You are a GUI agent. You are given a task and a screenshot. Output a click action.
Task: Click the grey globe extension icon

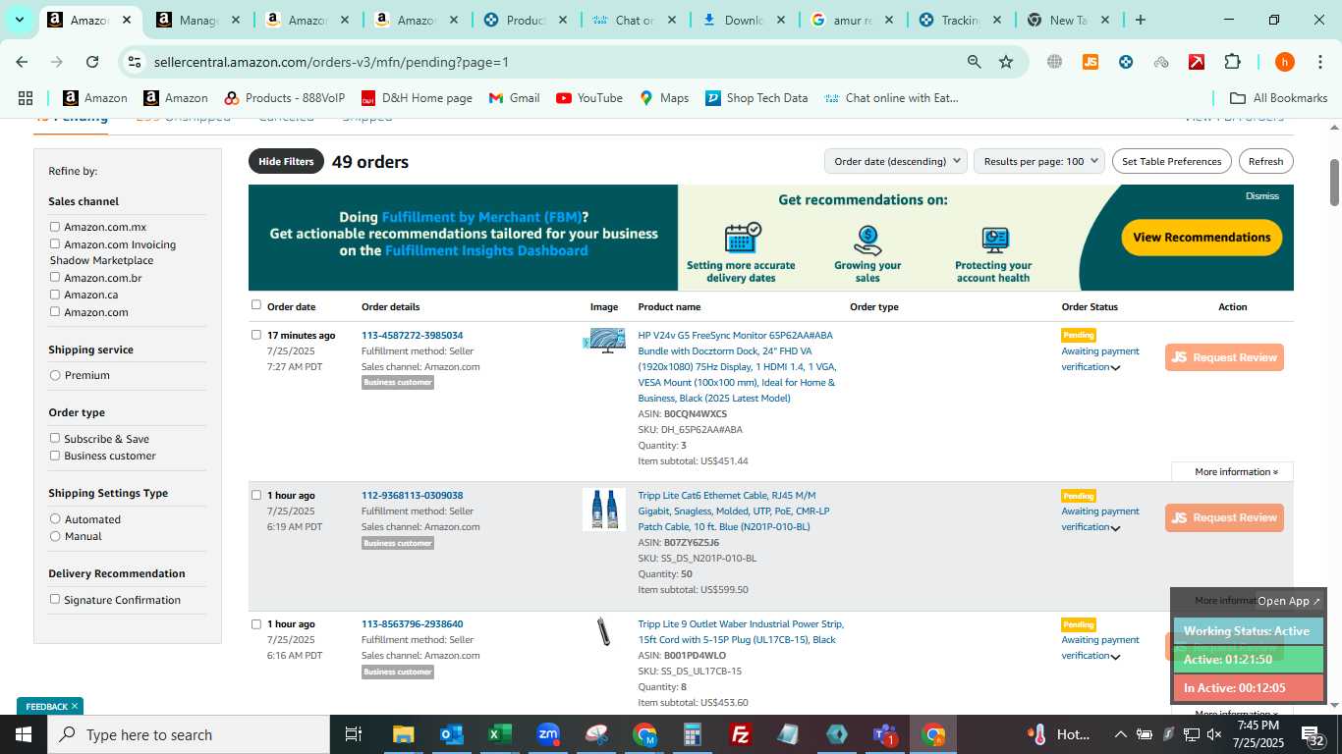pos(1054,62)
